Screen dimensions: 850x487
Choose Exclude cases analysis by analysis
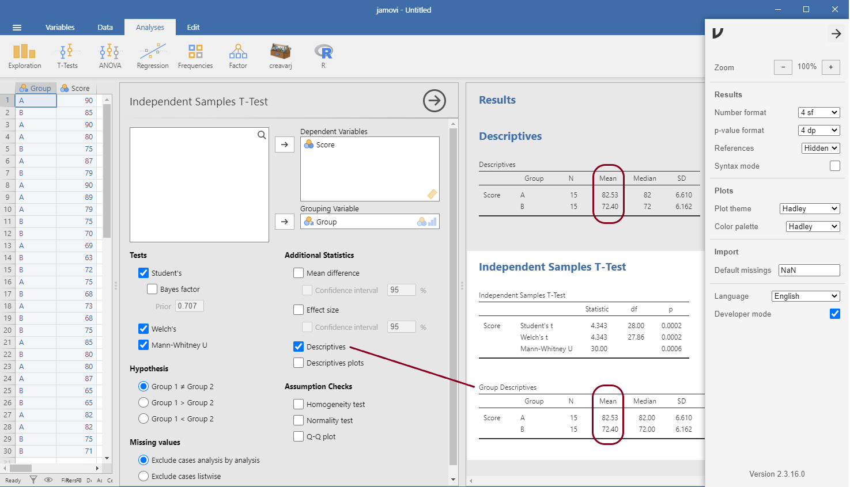click(x=143, y=460)
